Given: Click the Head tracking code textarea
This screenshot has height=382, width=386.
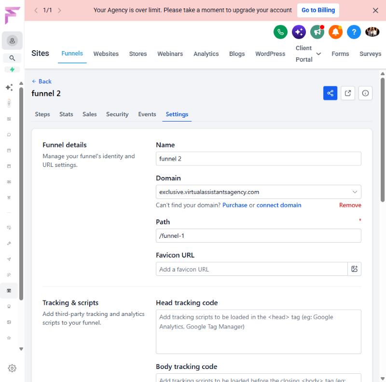Looking at the screenshot, I should click(259, 331).
